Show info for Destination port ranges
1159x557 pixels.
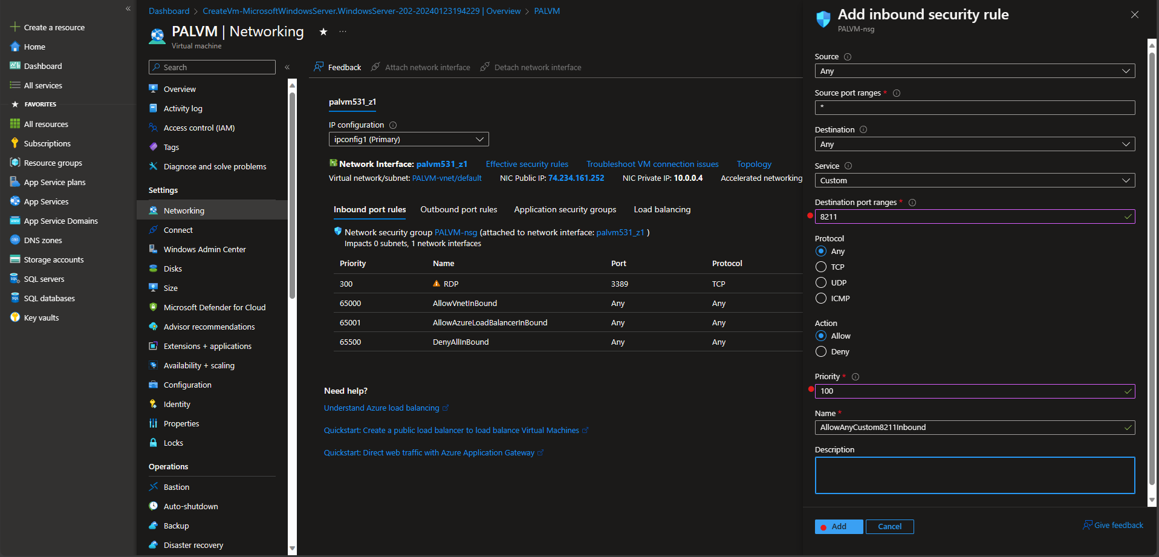[912, 203]
